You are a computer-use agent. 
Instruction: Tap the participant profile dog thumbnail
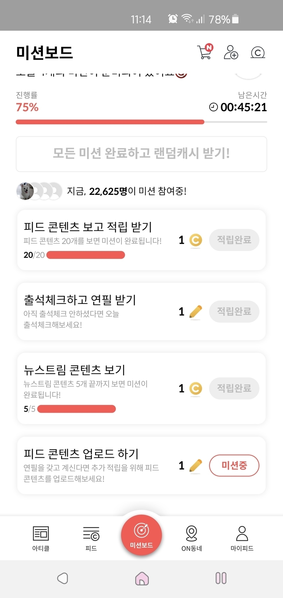point(25,191)
